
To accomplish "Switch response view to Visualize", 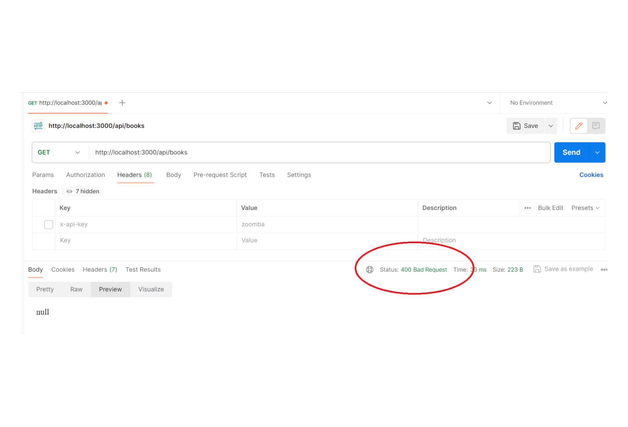I will tap(151, 289).
